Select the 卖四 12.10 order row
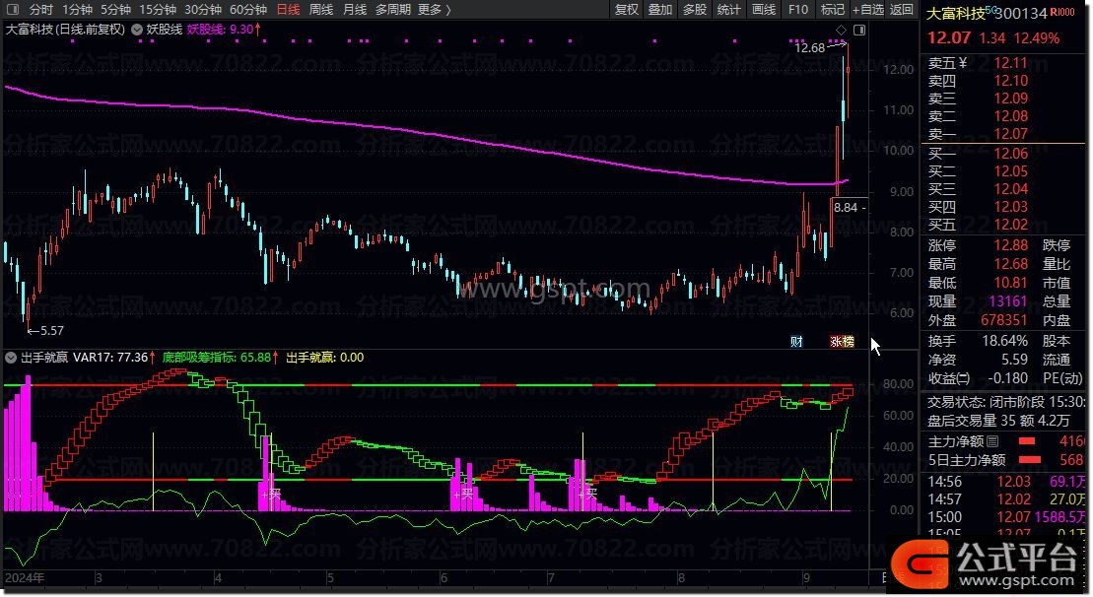This screenshot has height=597, width=1093. [x=1003, y=81]
